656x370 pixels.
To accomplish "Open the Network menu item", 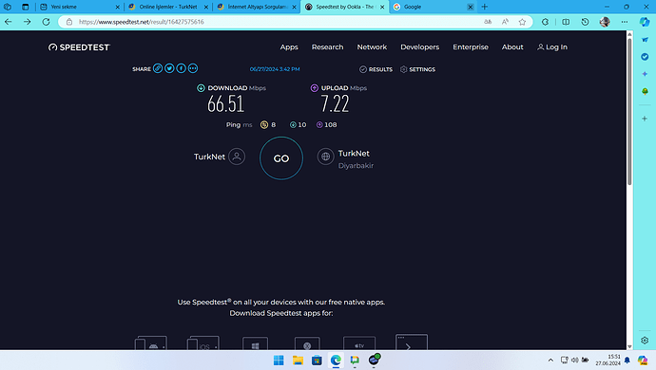I will [372, 47].
